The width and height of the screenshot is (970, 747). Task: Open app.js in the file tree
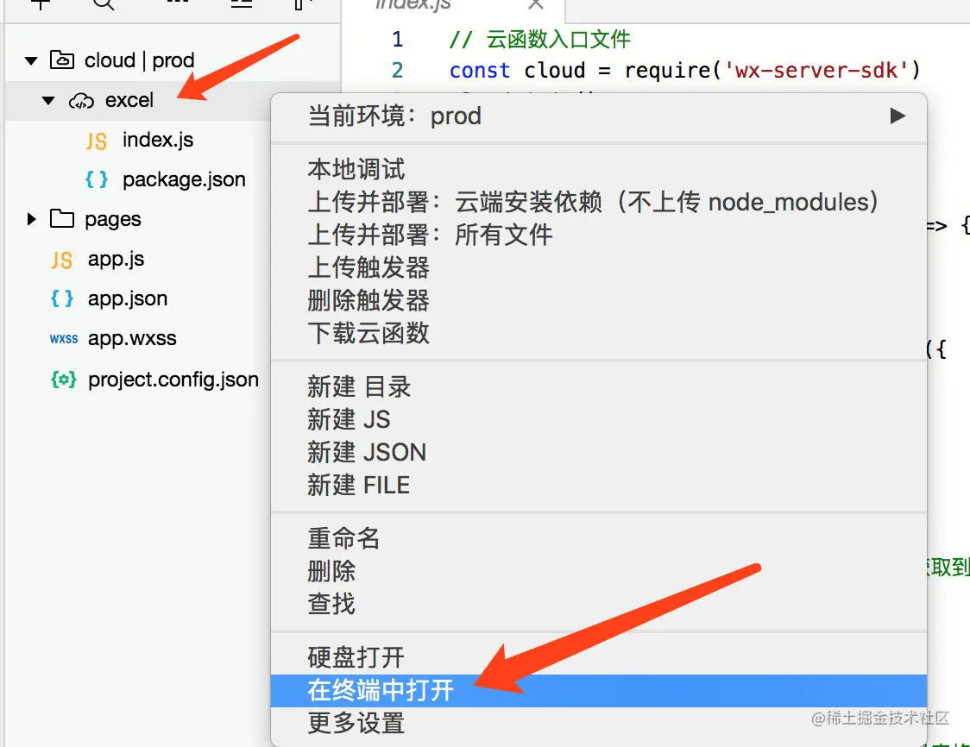(116, 260)
